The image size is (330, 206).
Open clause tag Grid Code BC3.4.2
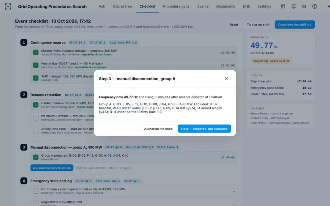[123, 43]
